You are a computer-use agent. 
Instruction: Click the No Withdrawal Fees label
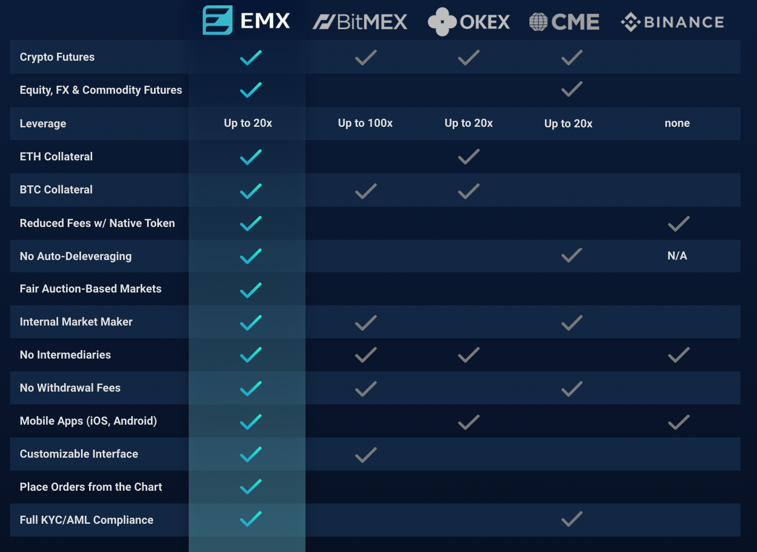[x=70, y=388]
